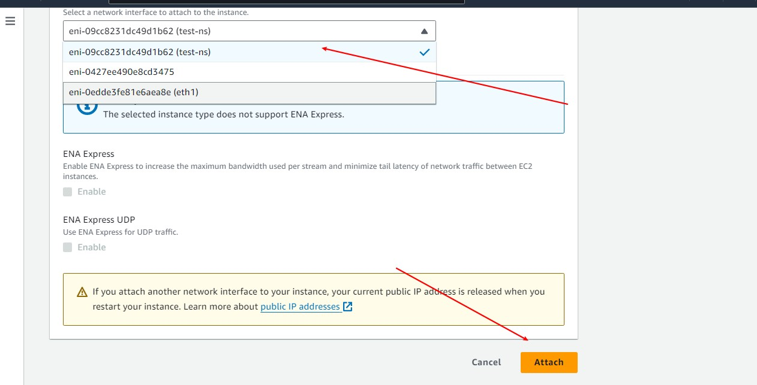Pick the eni-09cc8231dc49d1b62 (test-ns) list option
Viewport: 757px width, 385px height.
[x=140, y=52]
